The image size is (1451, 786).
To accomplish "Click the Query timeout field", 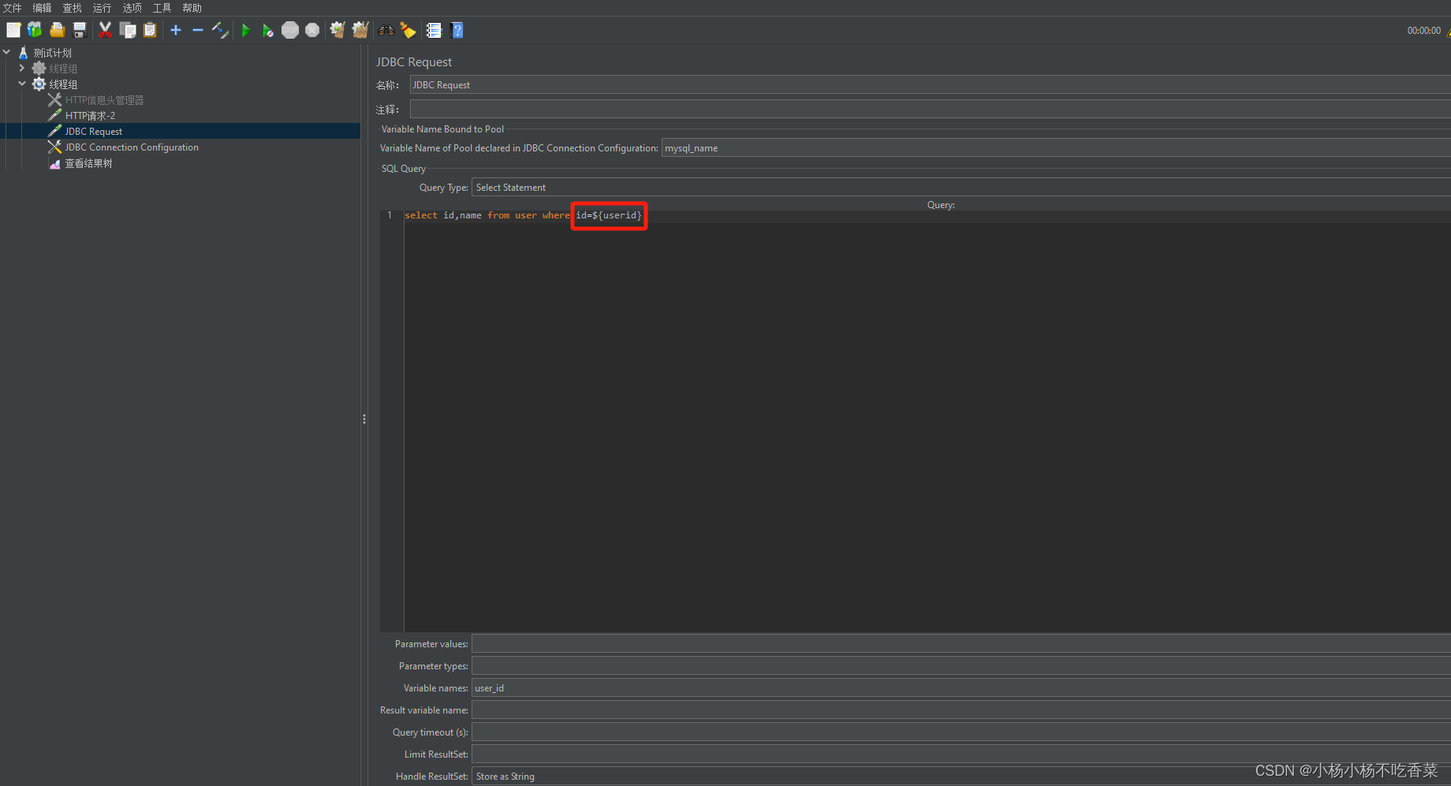I will 960,732.
